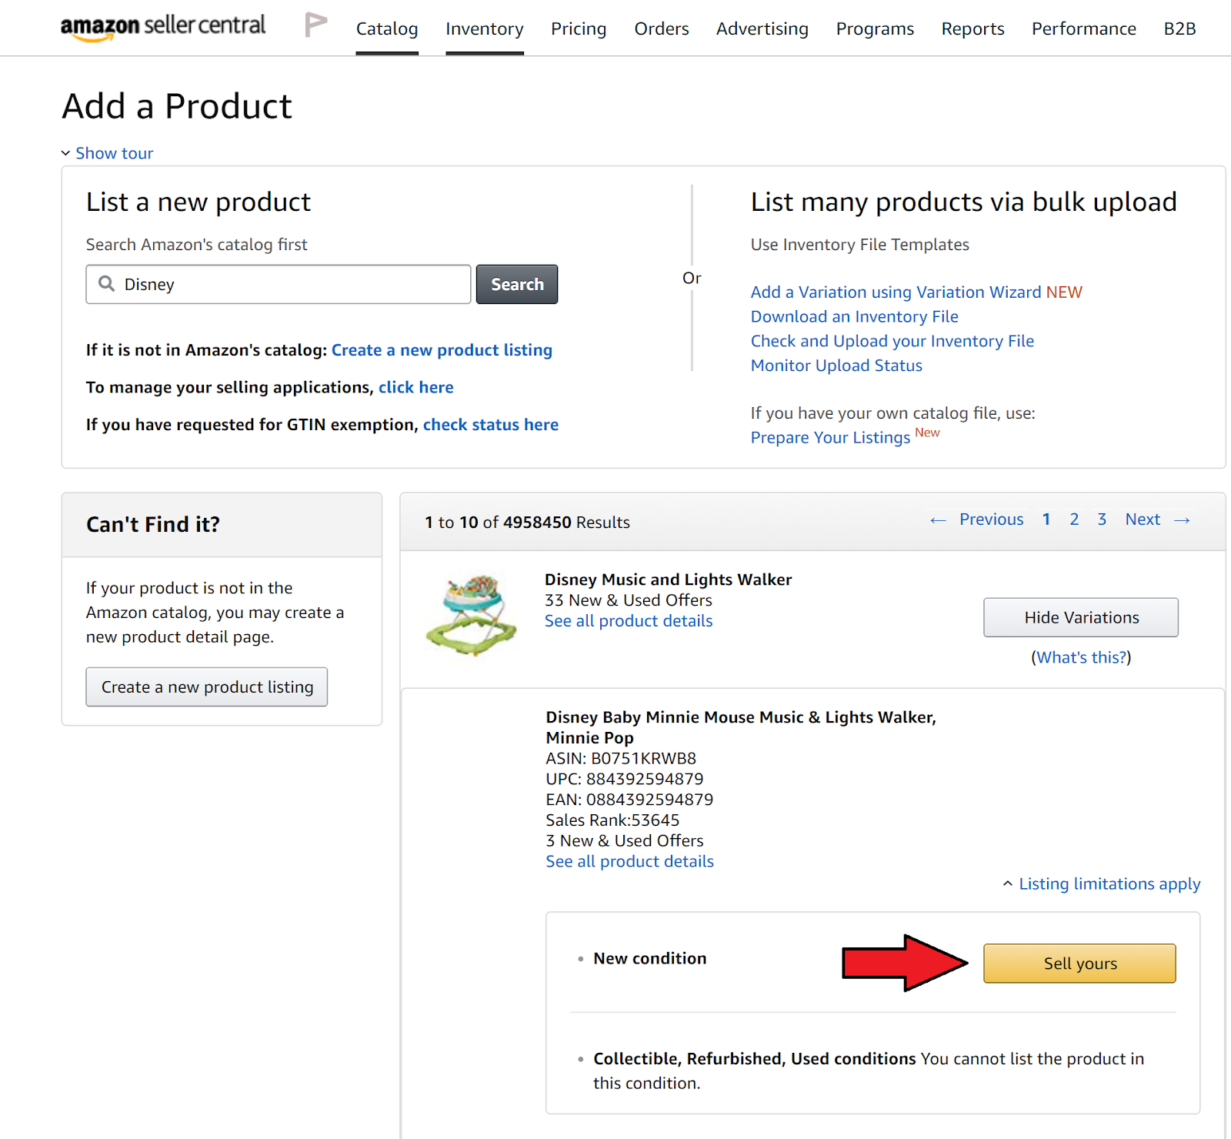
Task: Open Prepare Your Listings link
Action: 830,437
